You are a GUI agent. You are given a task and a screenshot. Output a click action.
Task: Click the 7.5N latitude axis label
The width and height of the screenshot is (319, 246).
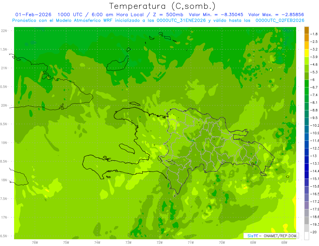(x=4, y=198)
